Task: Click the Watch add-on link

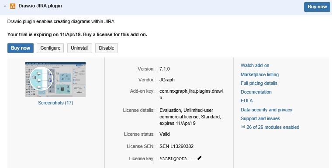Action: click(255, 65)
